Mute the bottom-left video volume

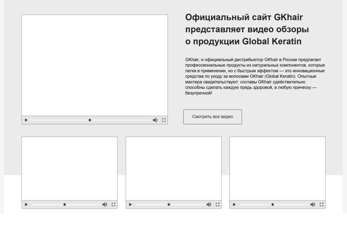tap(105, 204)
